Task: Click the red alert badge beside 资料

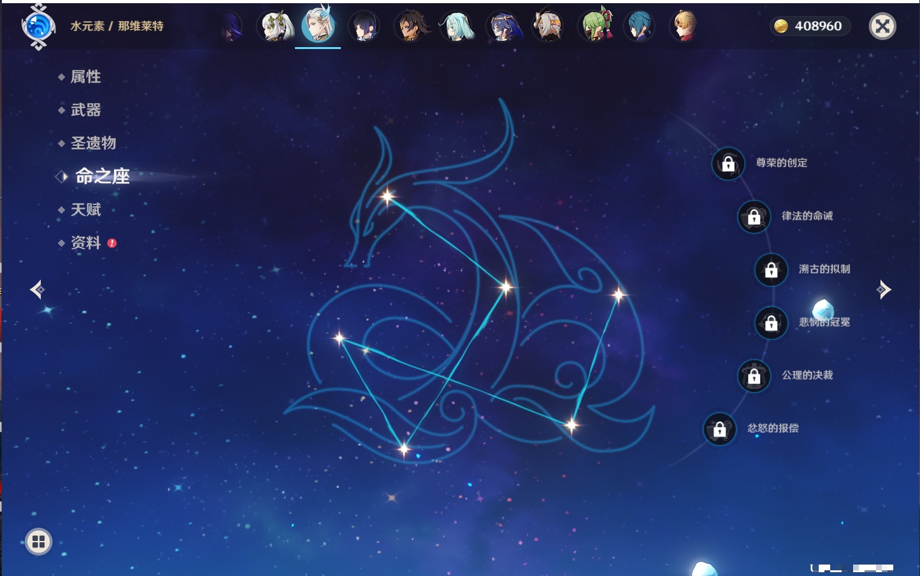Action: pos(112,243)
